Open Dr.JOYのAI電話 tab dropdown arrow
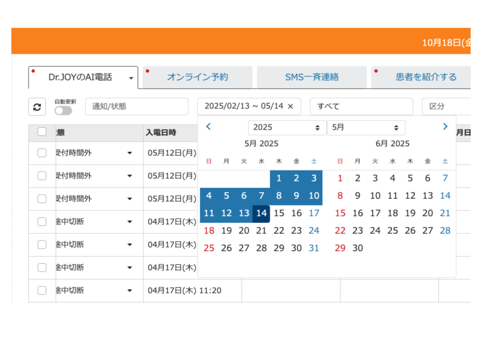This screenshot has height=361, width=482. point(131,78)
